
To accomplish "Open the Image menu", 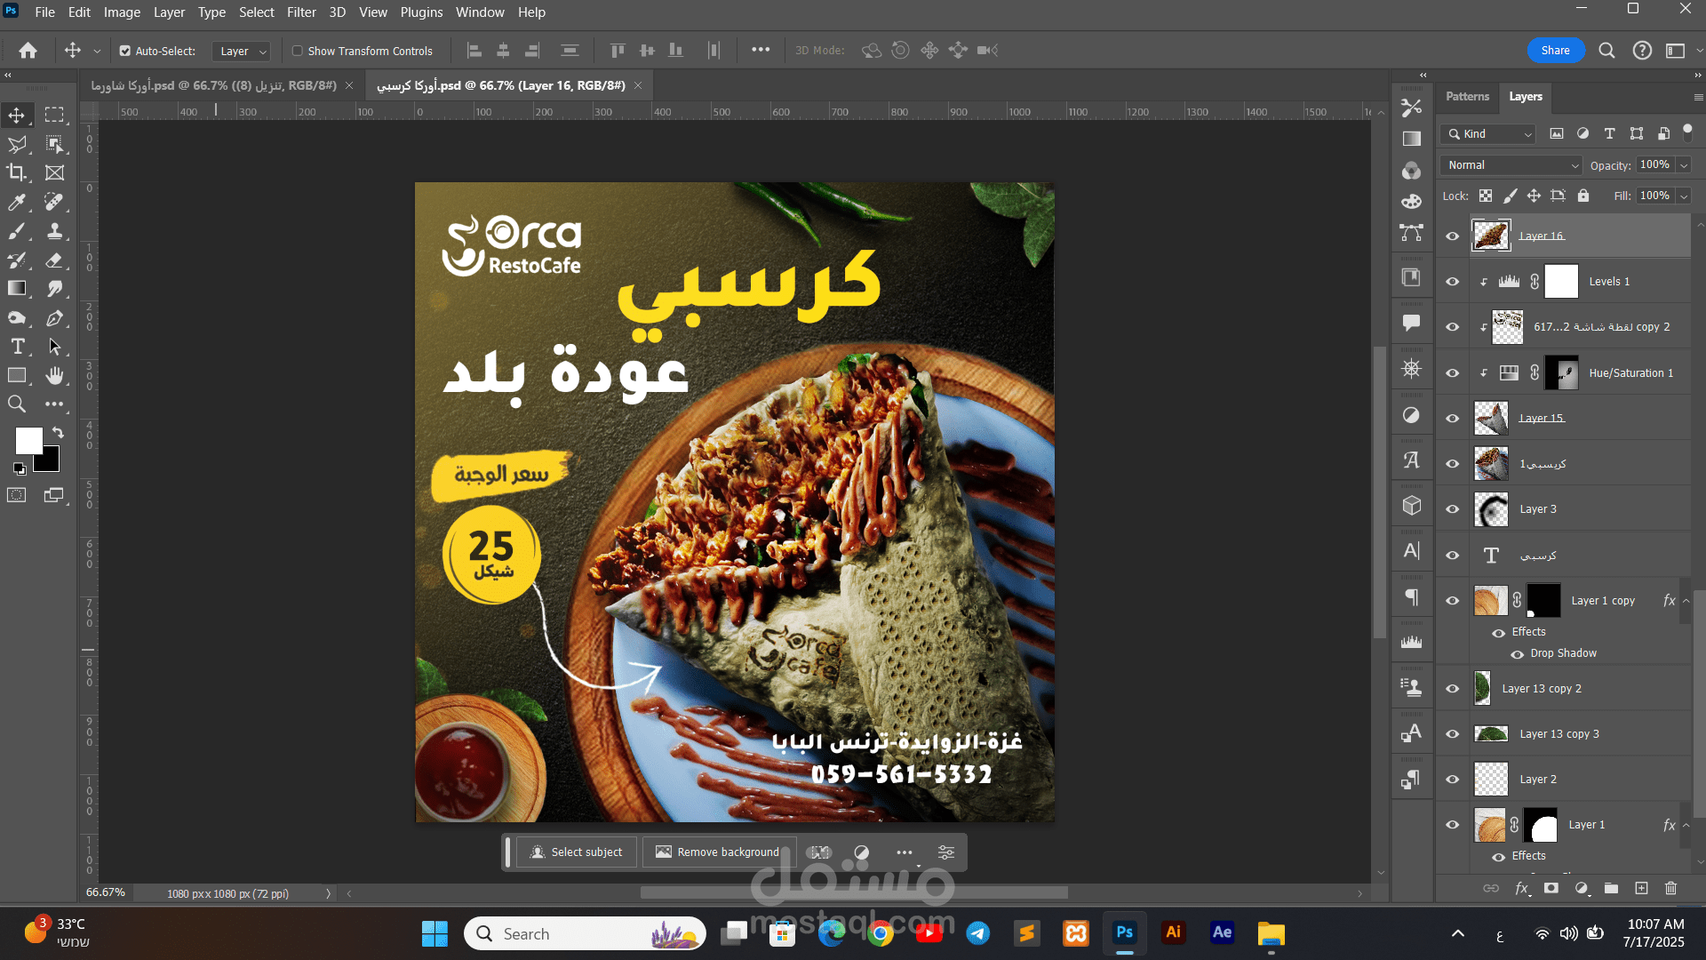I will (122, 12).
